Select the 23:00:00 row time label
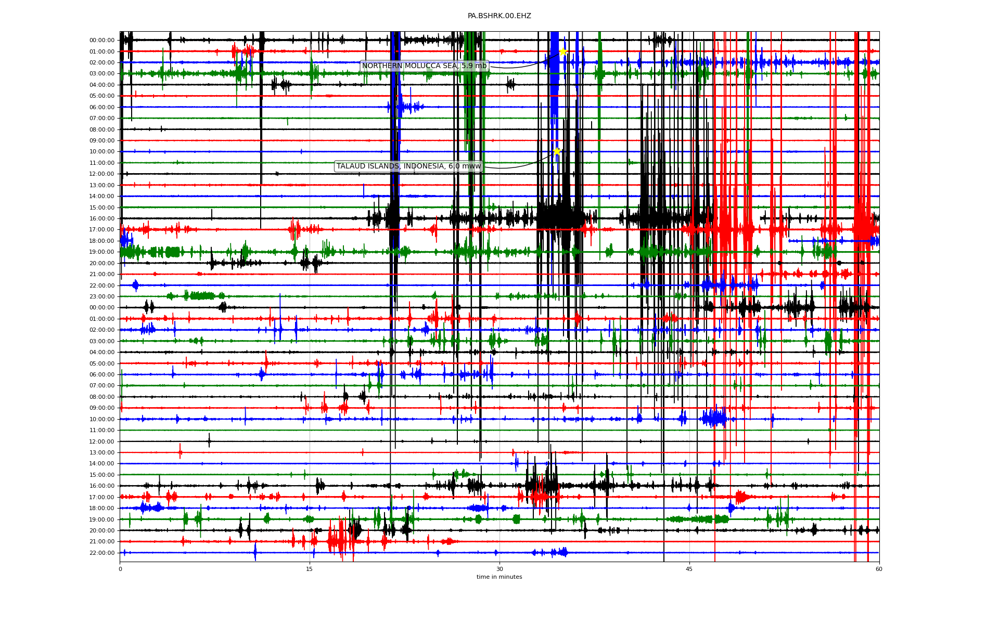 click(102, 296)
